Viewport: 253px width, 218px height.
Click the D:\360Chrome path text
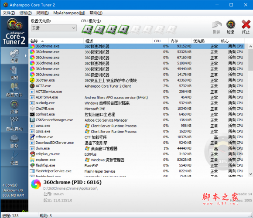pyautogui.click(x=70, y=188)
